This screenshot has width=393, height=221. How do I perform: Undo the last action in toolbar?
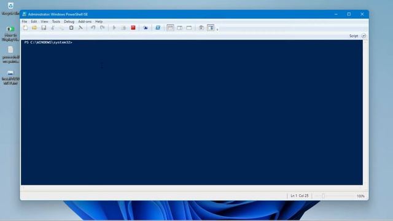pos(93,28)
